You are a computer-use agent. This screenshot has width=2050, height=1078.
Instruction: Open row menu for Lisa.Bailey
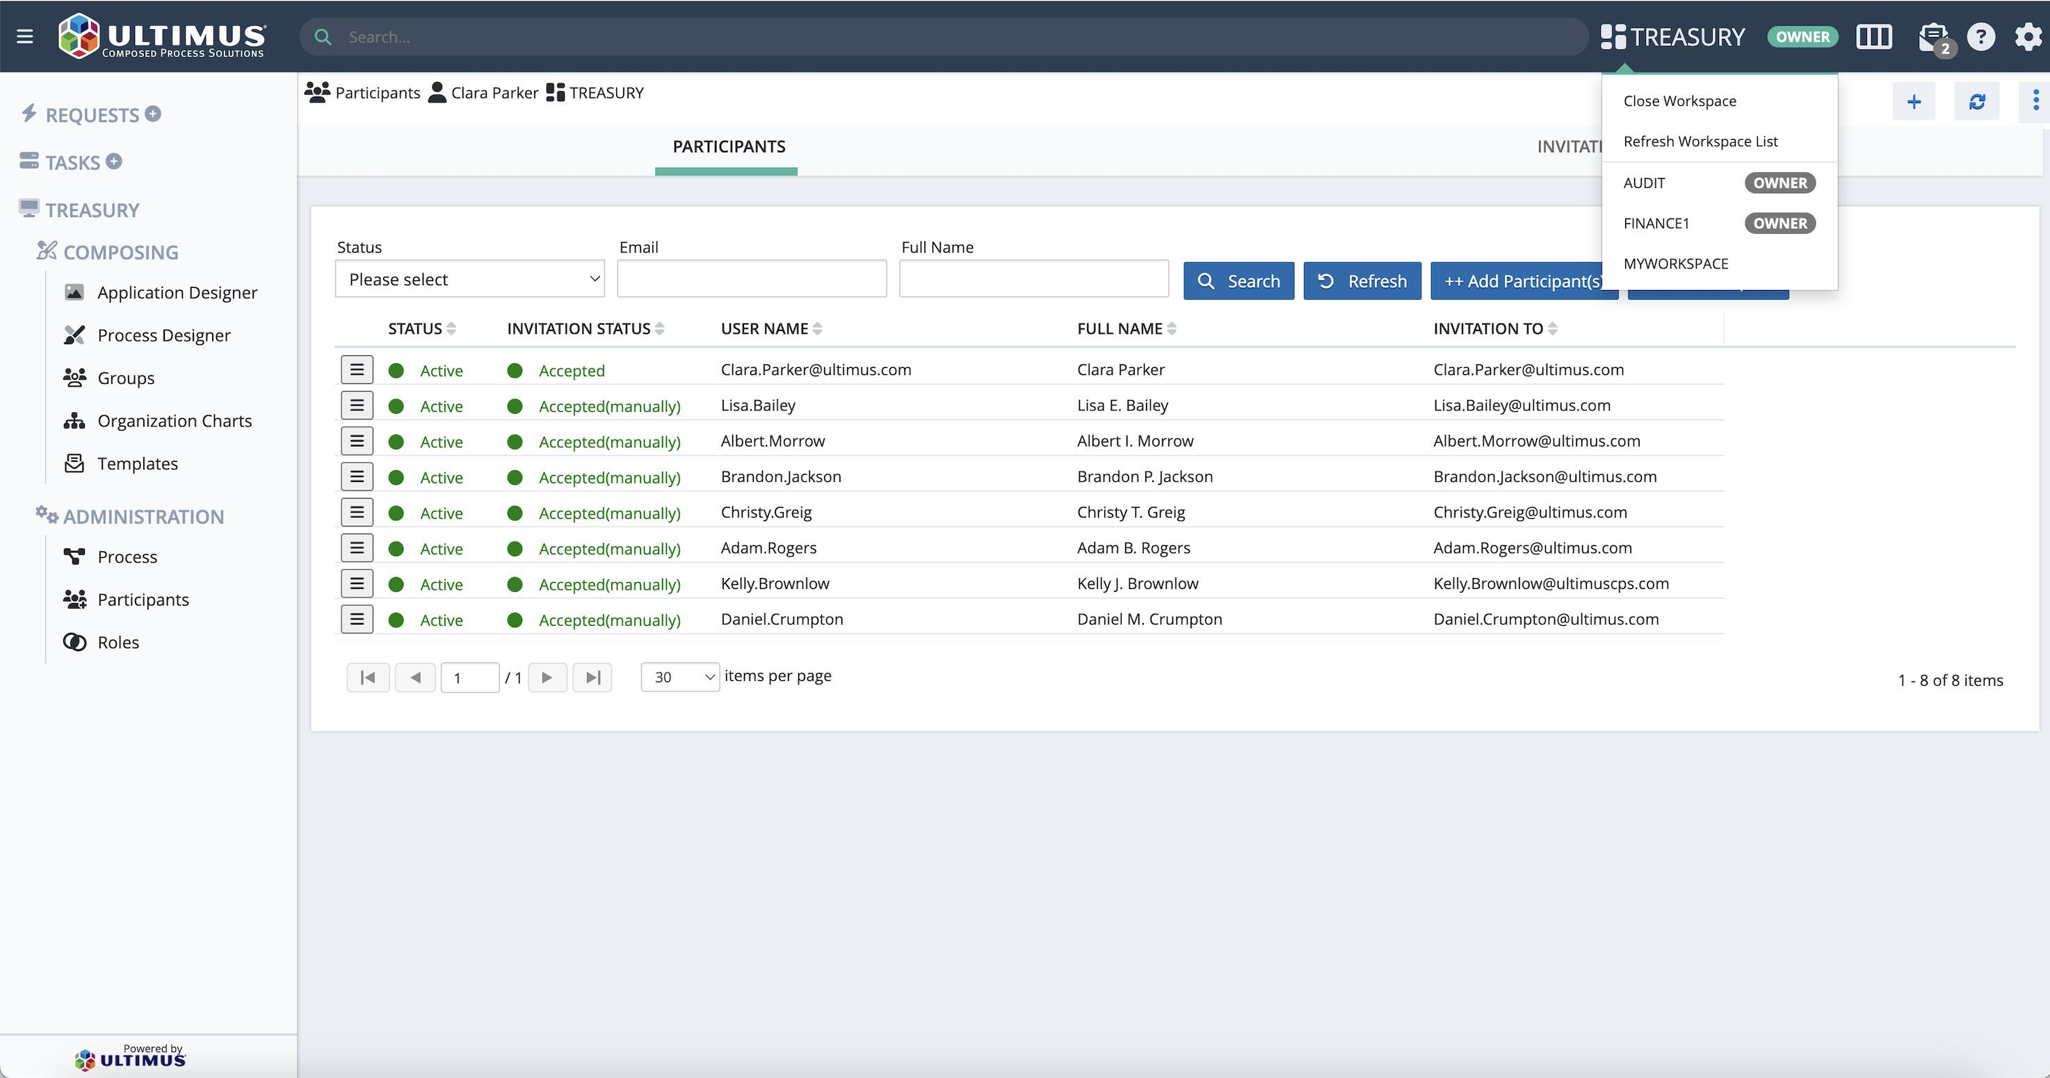357,405
